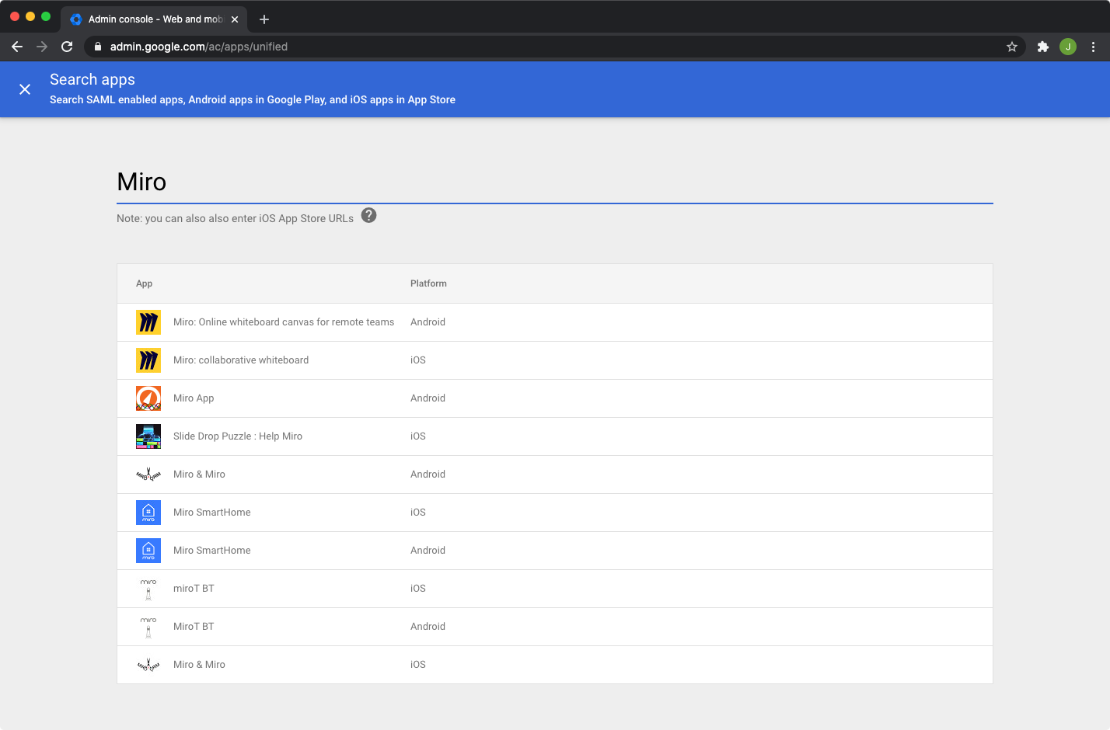Click Slide Drop Puzzle app icon
1110x730 pixels.
click(148, 436)
